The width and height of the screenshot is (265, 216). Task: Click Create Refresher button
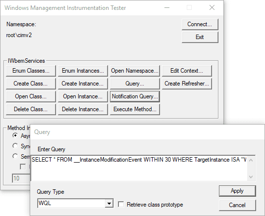pos(187,84)
